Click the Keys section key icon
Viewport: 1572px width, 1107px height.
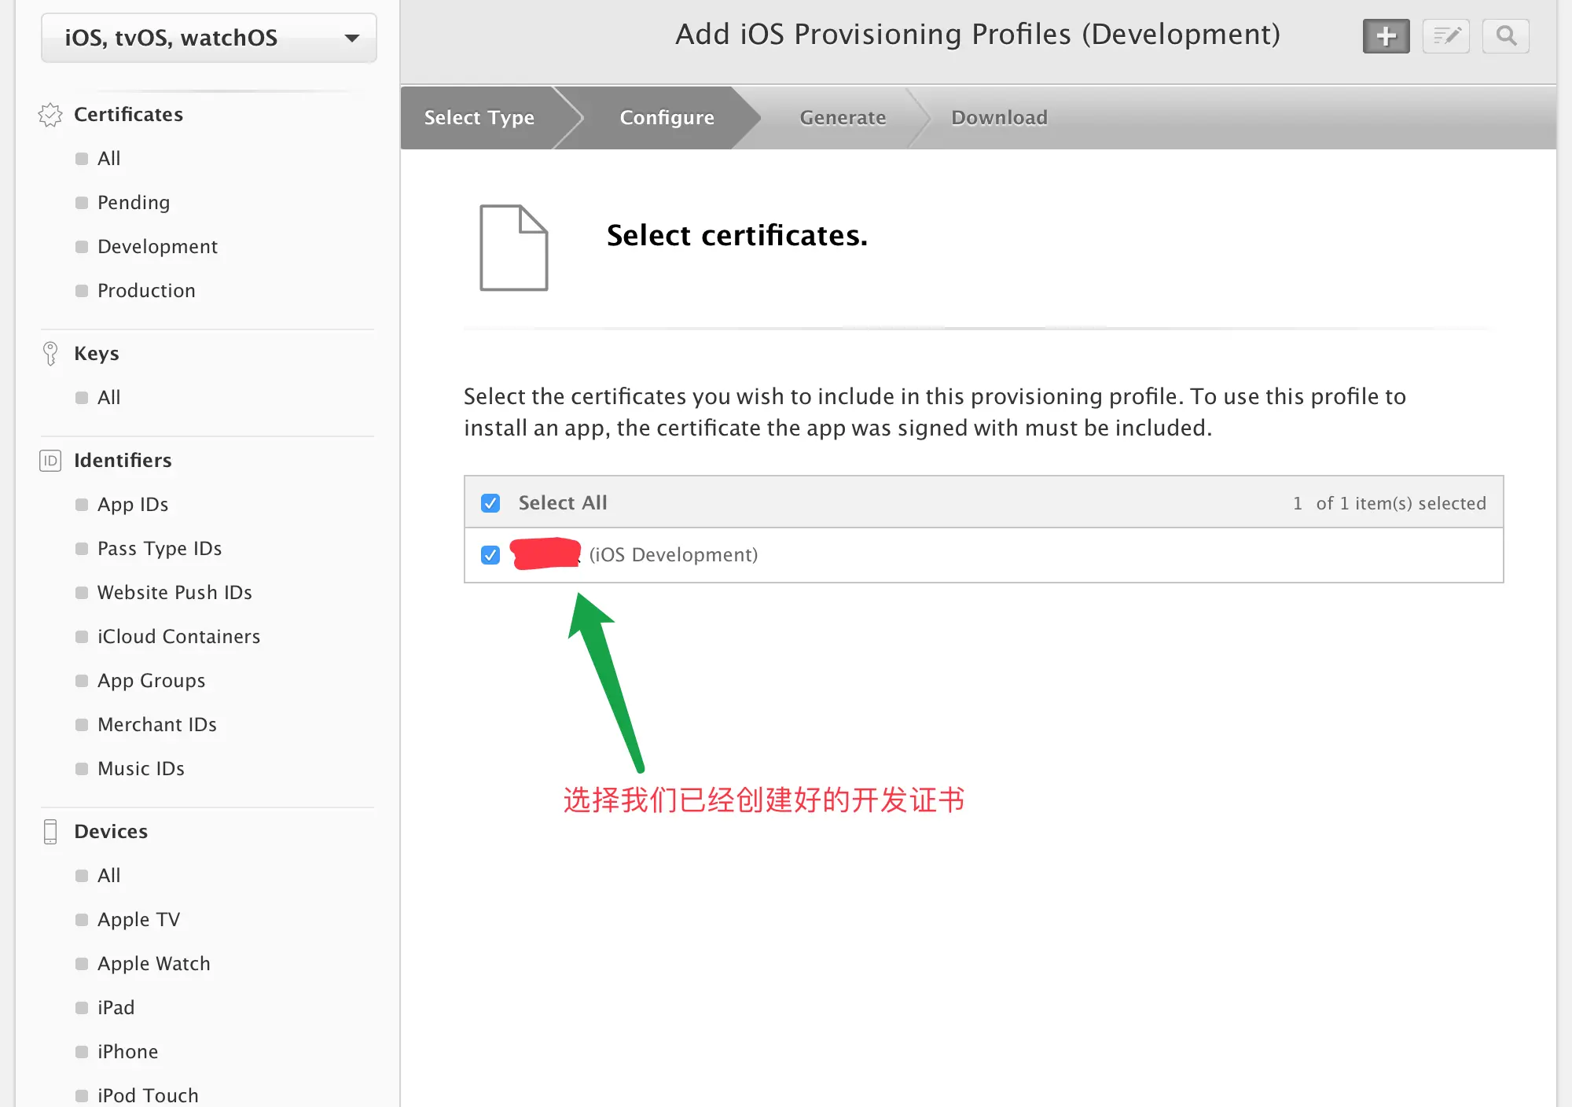click(x=50, y=354)
